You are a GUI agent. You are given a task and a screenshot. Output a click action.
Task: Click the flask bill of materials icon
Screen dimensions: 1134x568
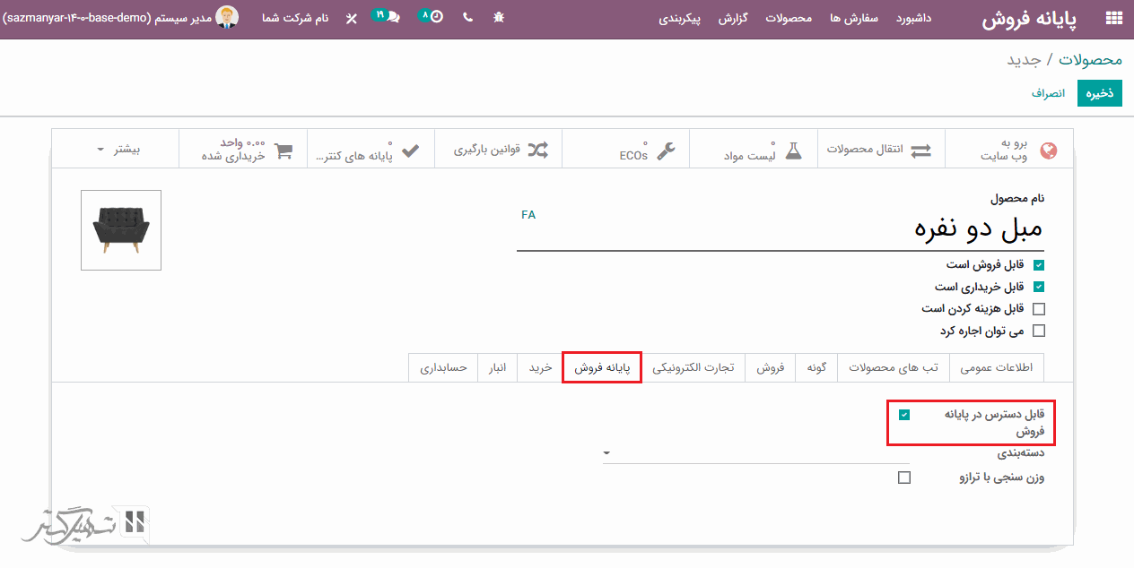coord(792,151)
